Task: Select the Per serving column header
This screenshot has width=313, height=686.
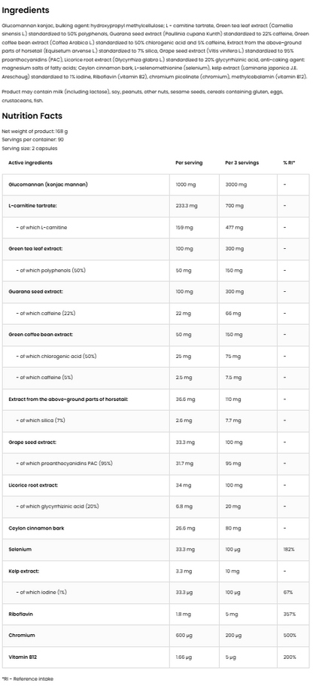Action: point(189,162)
